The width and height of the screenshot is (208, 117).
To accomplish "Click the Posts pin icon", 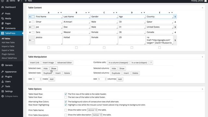I will click(3, 14).
